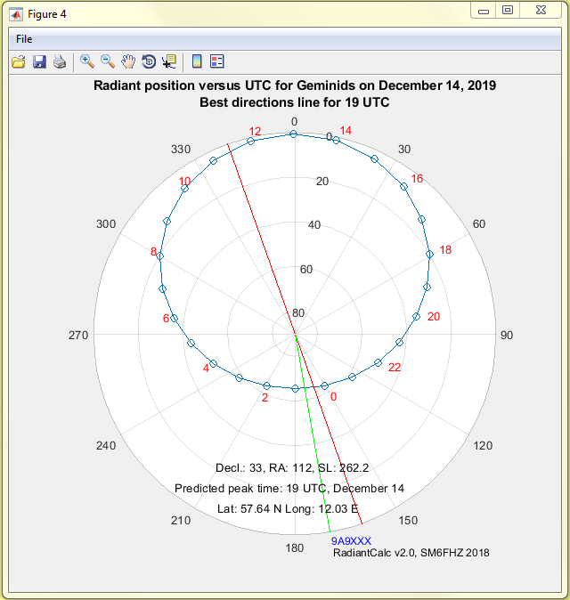Click the azimuth label 330
The height and width of the screenshot is (600, 570).
181,150
